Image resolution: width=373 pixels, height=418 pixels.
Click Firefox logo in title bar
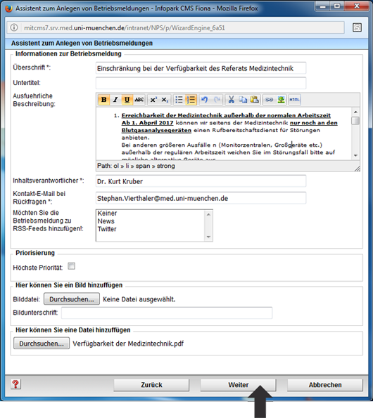pyautogui.click(x=8, y=8)
